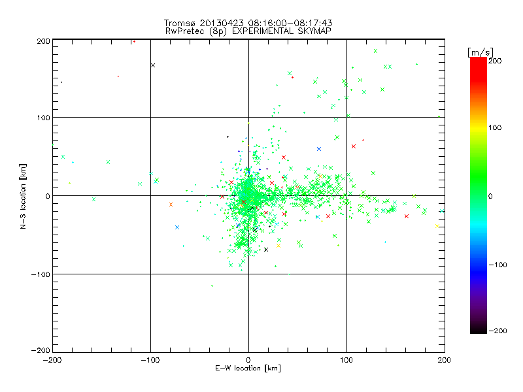Pick the black bottom end of the colorbar
Viewport: 523px width, 392px height.
(479, 329)
